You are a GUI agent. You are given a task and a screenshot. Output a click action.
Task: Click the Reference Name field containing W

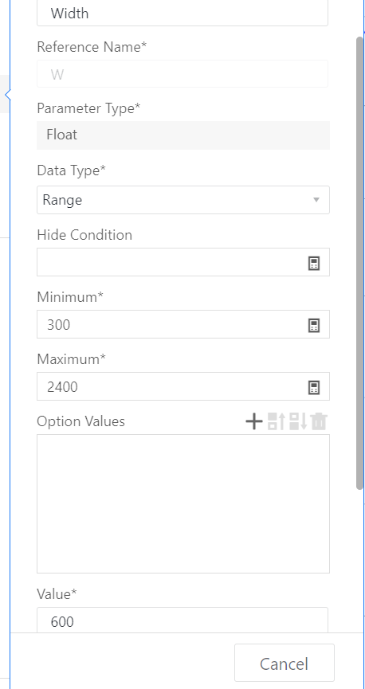coord(182,74)
